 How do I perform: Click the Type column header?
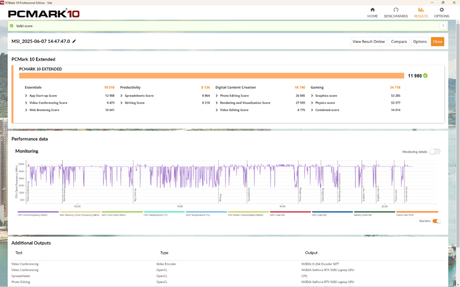coord(164,253)
